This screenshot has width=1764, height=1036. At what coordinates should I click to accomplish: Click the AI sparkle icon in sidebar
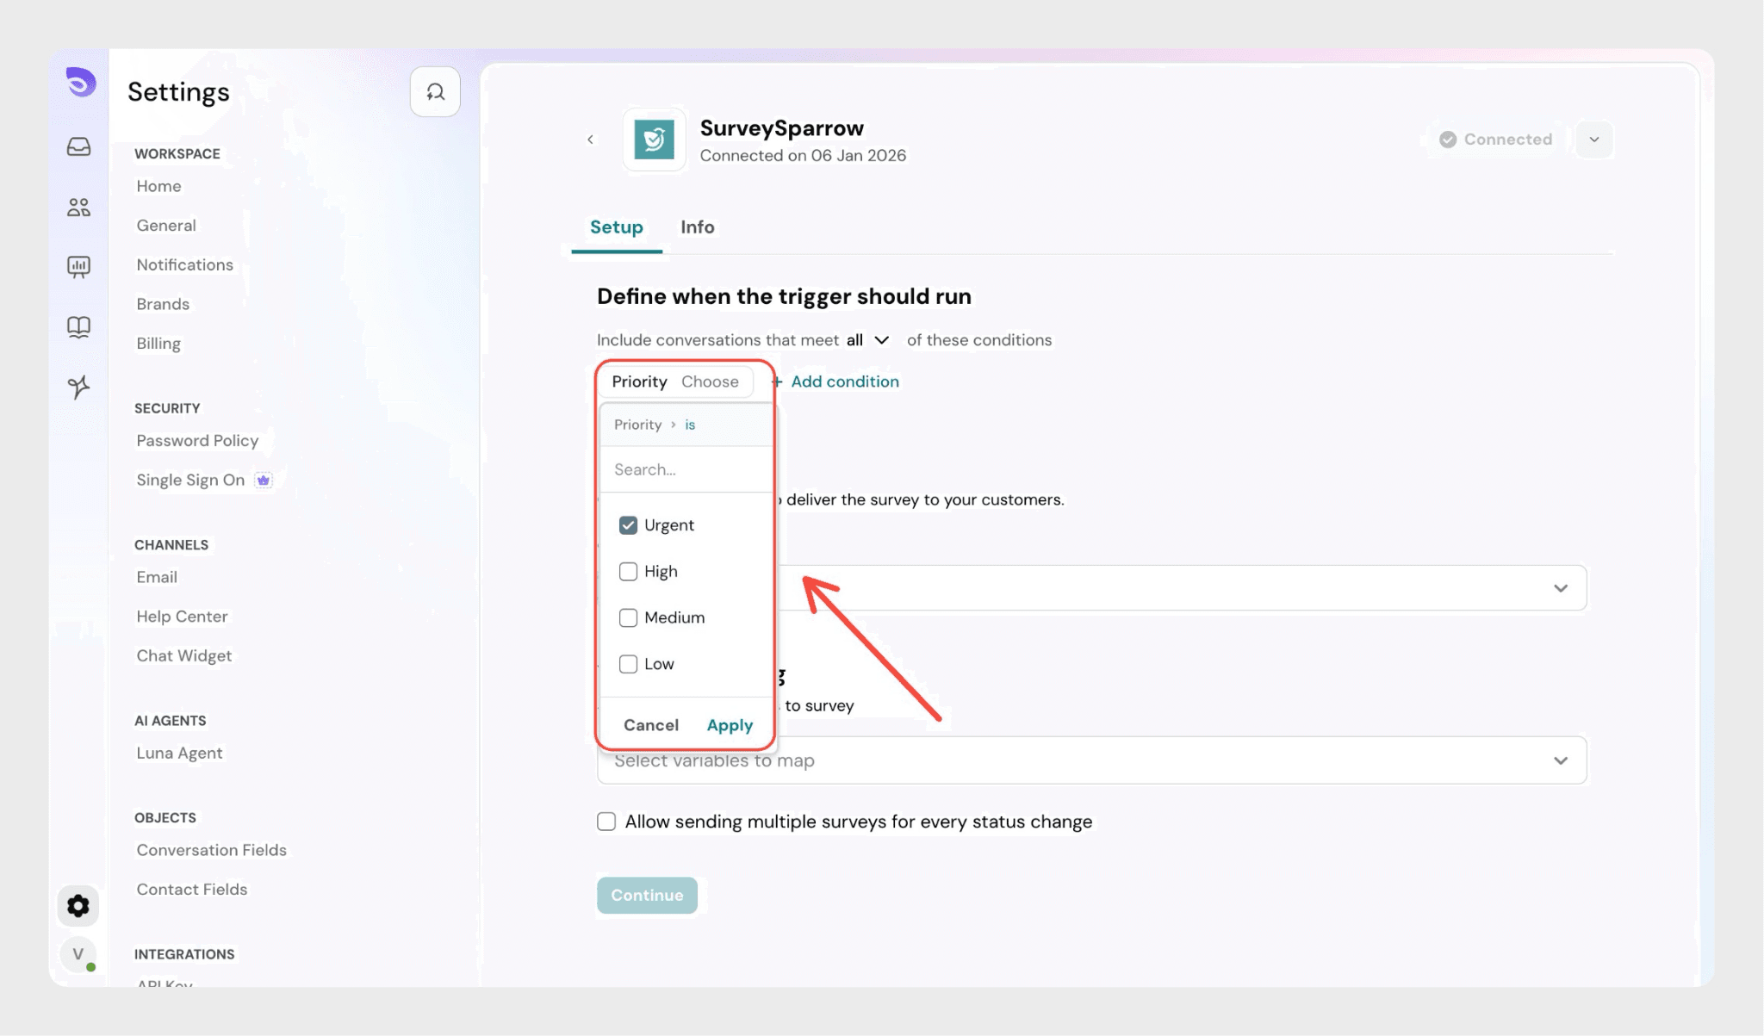pyautogui.click(x=78, y=387)
